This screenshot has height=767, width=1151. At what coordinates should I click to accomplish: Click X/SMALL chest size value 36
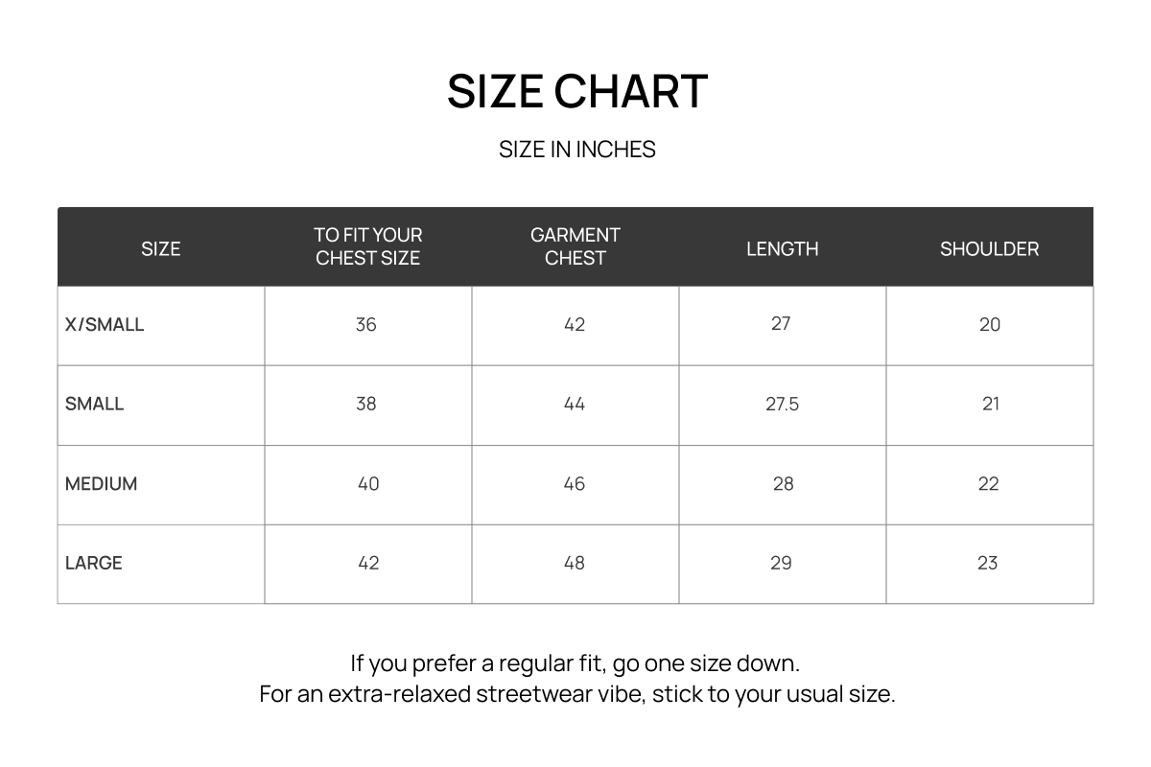(x=365, y=325)
